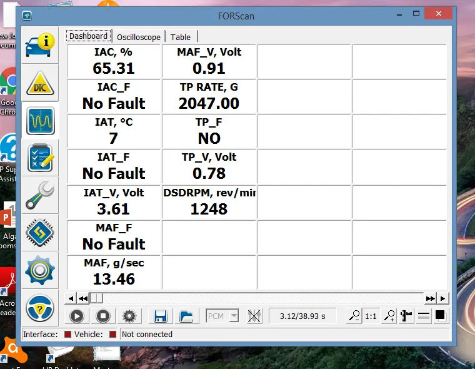Image resolution: width=475 pixels, height=369 pixels.
Task: Select the DSDRPM, rev/min gauge cell
Action: [209, 202]
